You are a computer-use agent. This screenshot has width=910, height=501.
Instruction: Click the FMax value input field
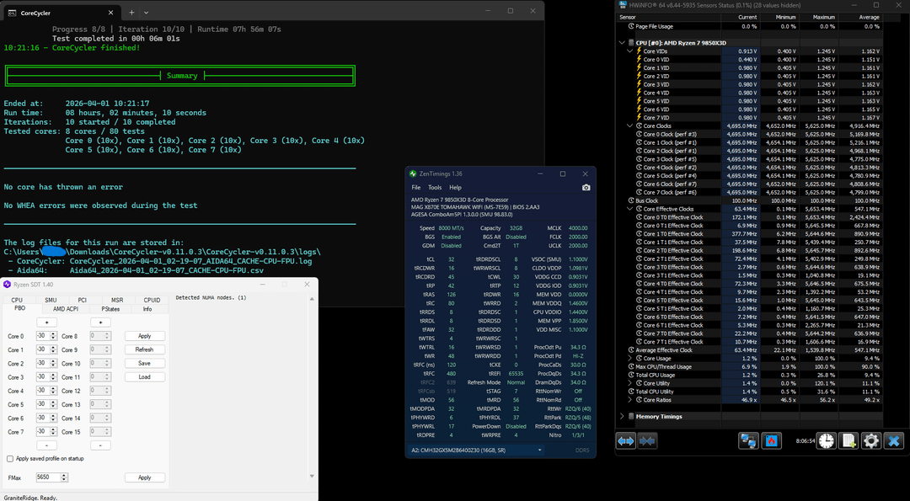tap(48, 477)
